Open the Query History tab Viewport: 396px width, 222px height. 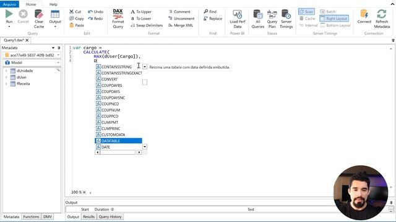pyautogui.click(x=110, y=216)
